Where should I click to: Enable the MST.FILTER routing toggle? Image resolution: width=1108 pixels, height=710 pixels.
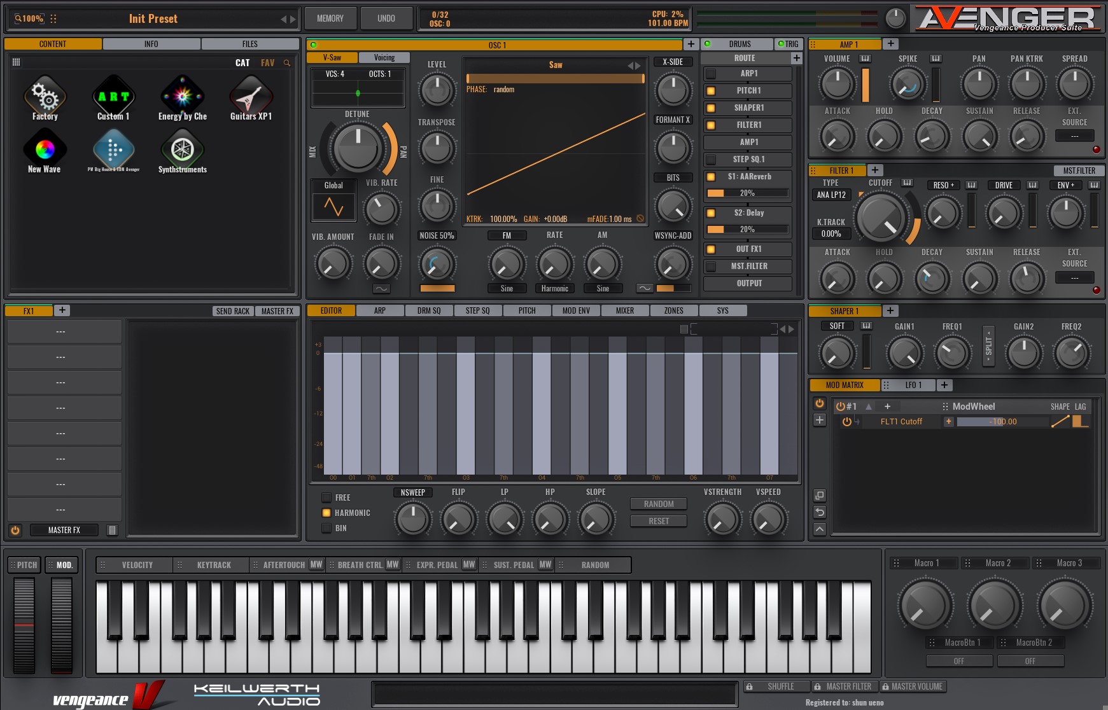click(x=711, y=267)
